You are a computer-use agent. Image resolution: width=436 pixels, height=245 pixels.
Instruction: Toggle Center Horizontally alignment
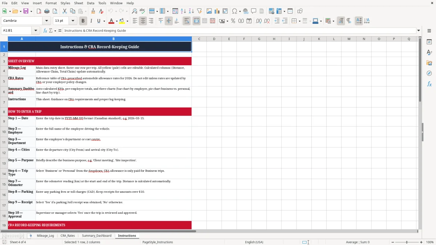(143, 21)
